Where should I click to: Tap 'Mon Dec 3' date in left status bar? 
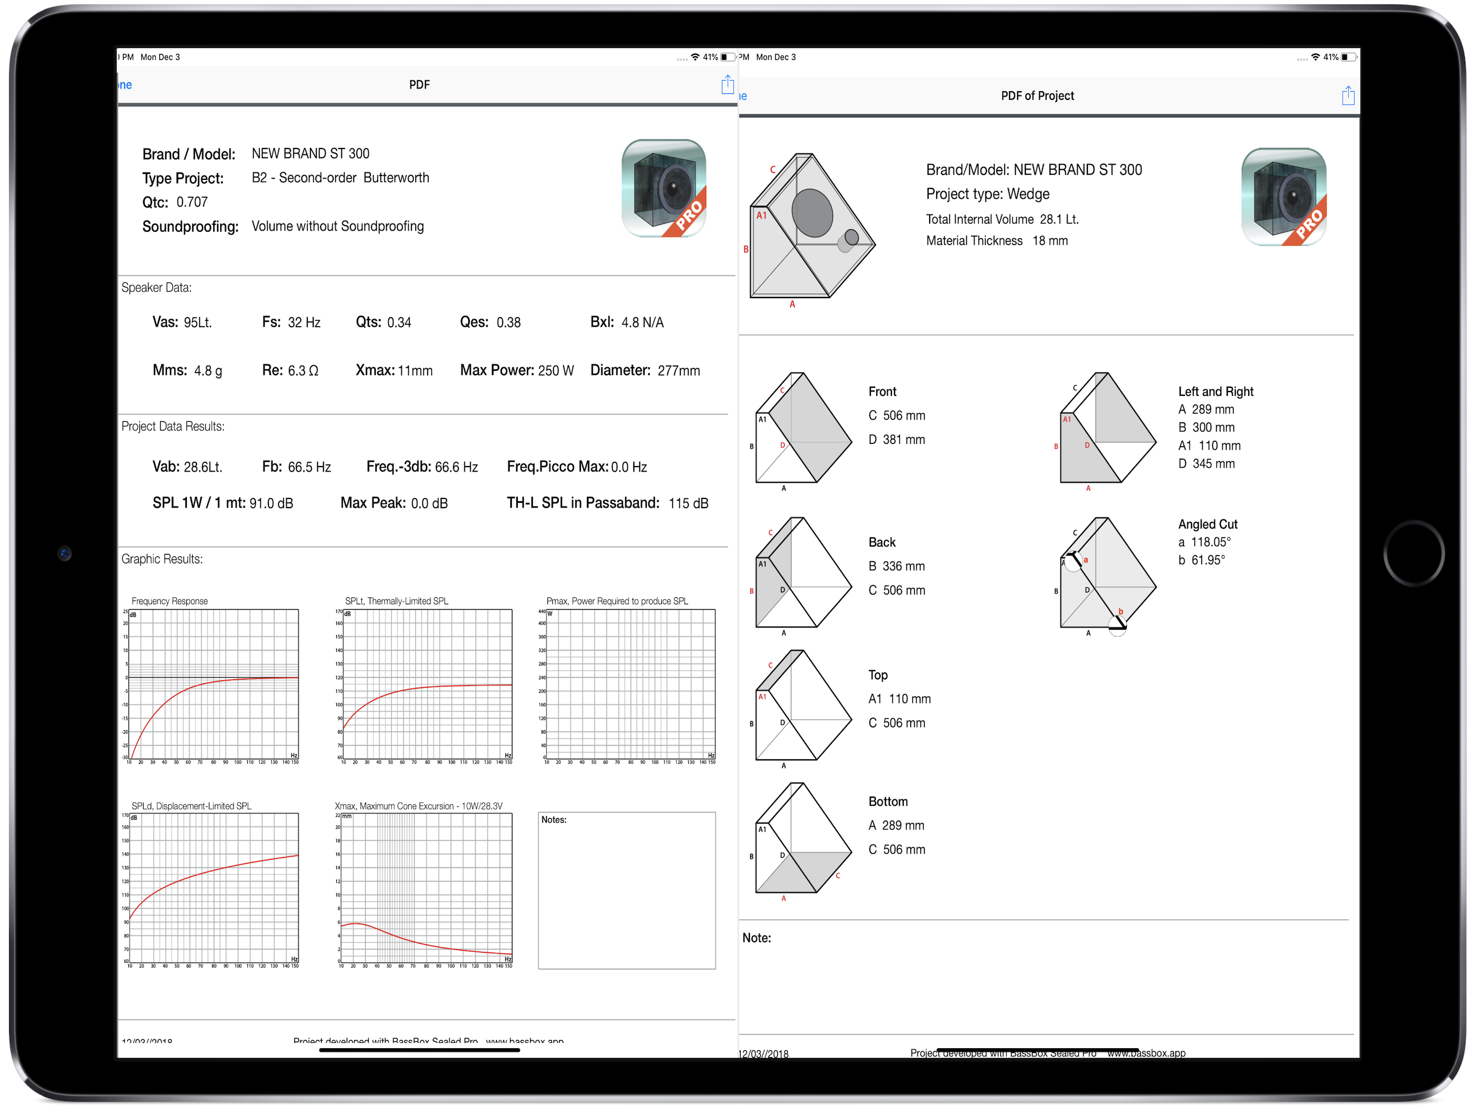click(160, 57)
